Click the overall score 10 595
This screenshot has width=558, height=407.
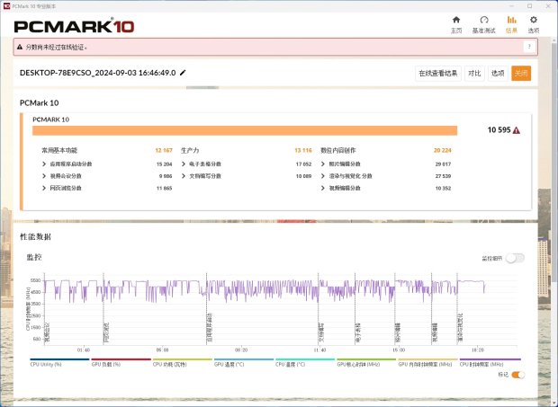tap(499, 130)
